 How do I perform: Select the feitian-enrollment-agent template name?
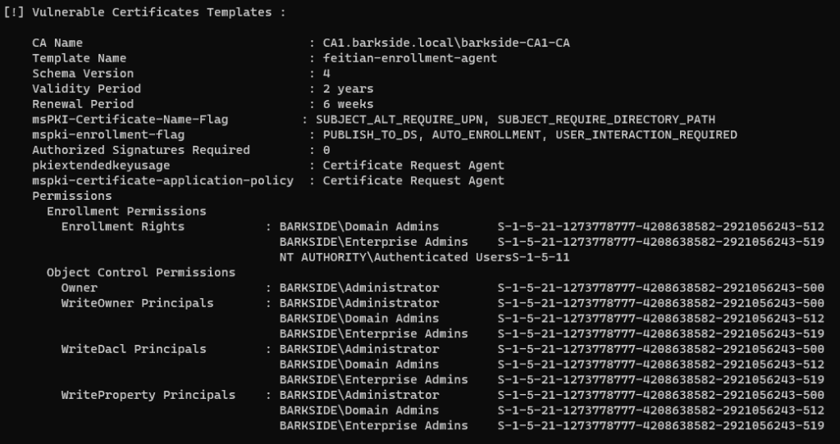click(x=409, y=58)
